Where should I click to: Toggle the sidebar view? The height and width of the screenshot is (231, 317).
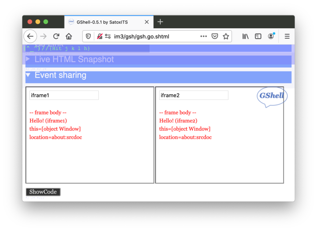pos(258,36)
